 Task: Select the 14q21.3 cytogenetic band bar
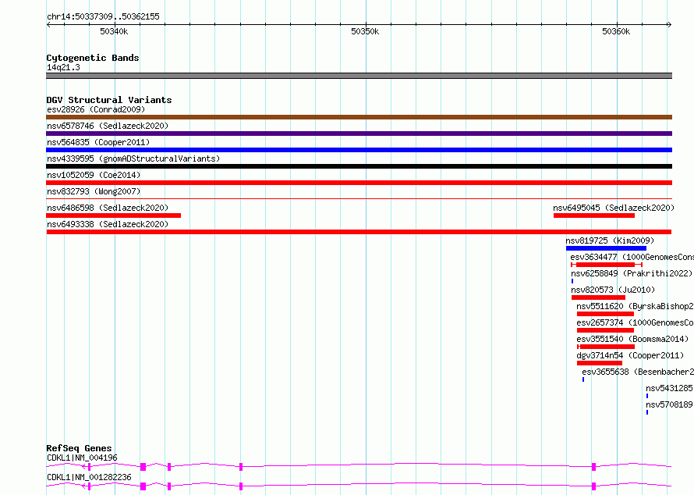pyautogui.click(x=359, y=76)
